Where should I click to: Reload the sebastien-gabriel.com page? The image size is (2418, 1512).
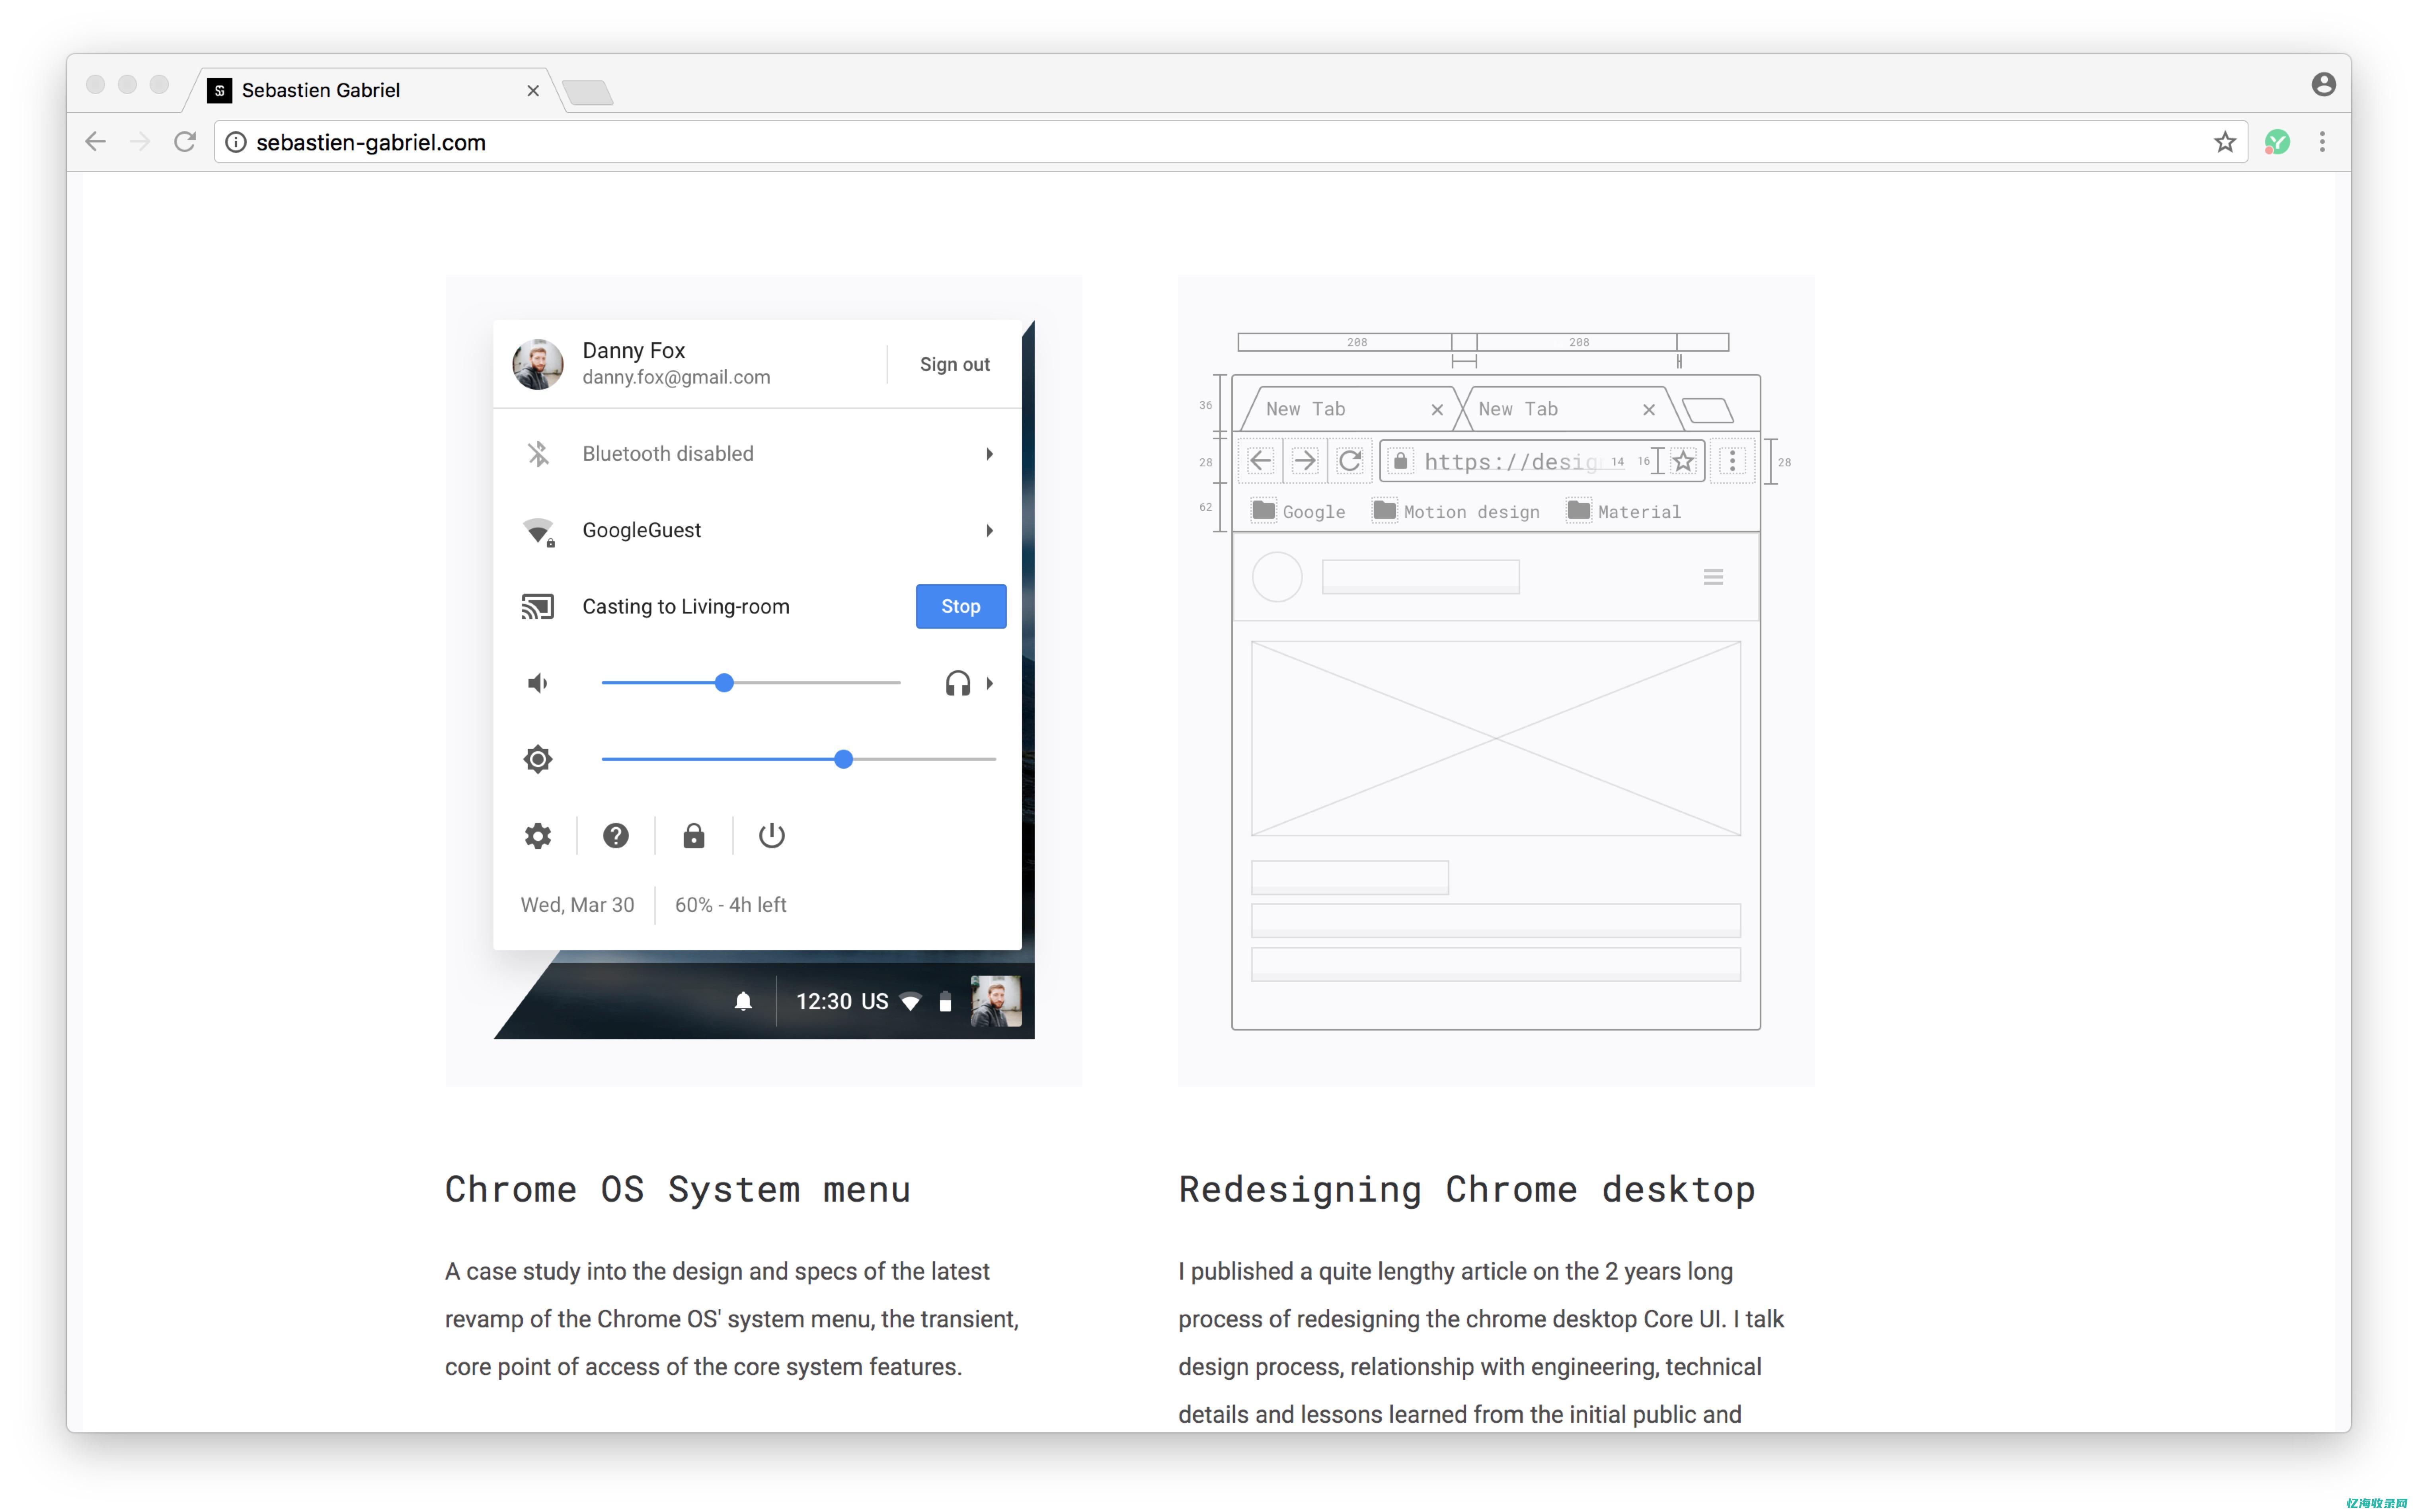click(185, 142)
